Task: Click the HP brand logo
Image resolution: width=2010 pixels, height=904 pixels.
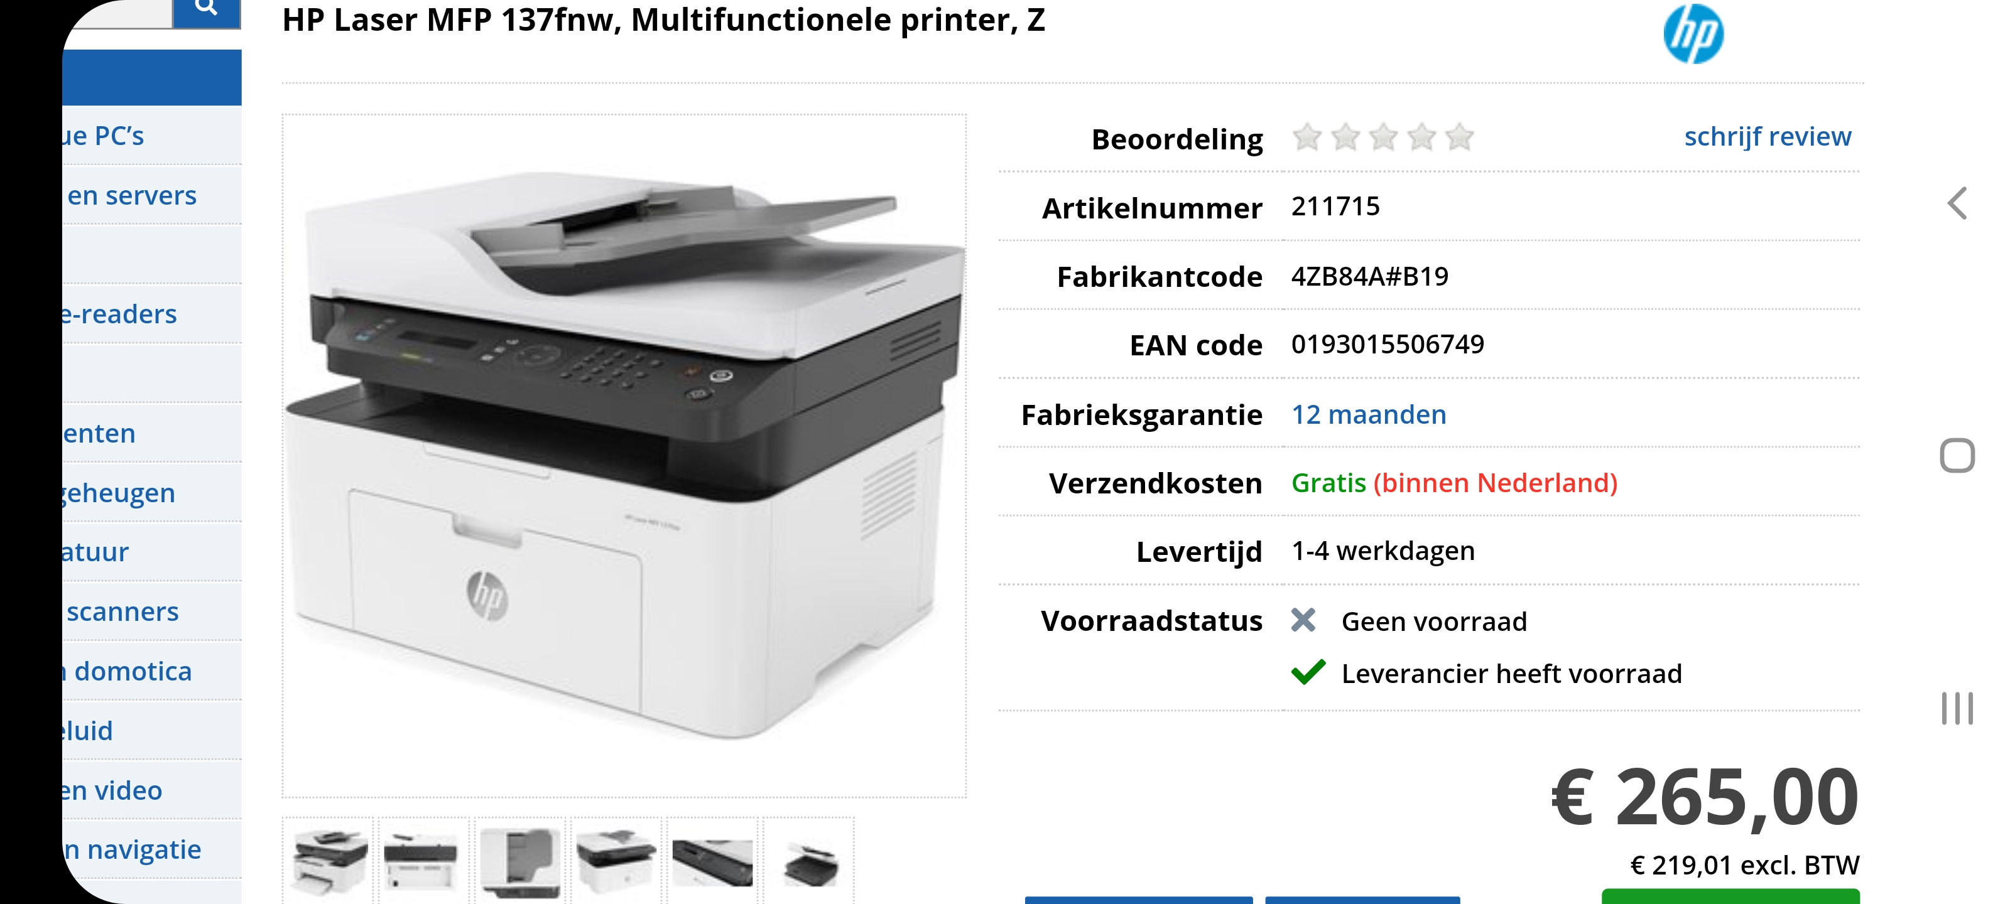Action: [1692, 33]
